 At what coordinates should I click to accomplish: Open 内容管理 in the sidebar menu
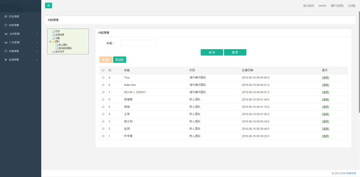(14, 25)
